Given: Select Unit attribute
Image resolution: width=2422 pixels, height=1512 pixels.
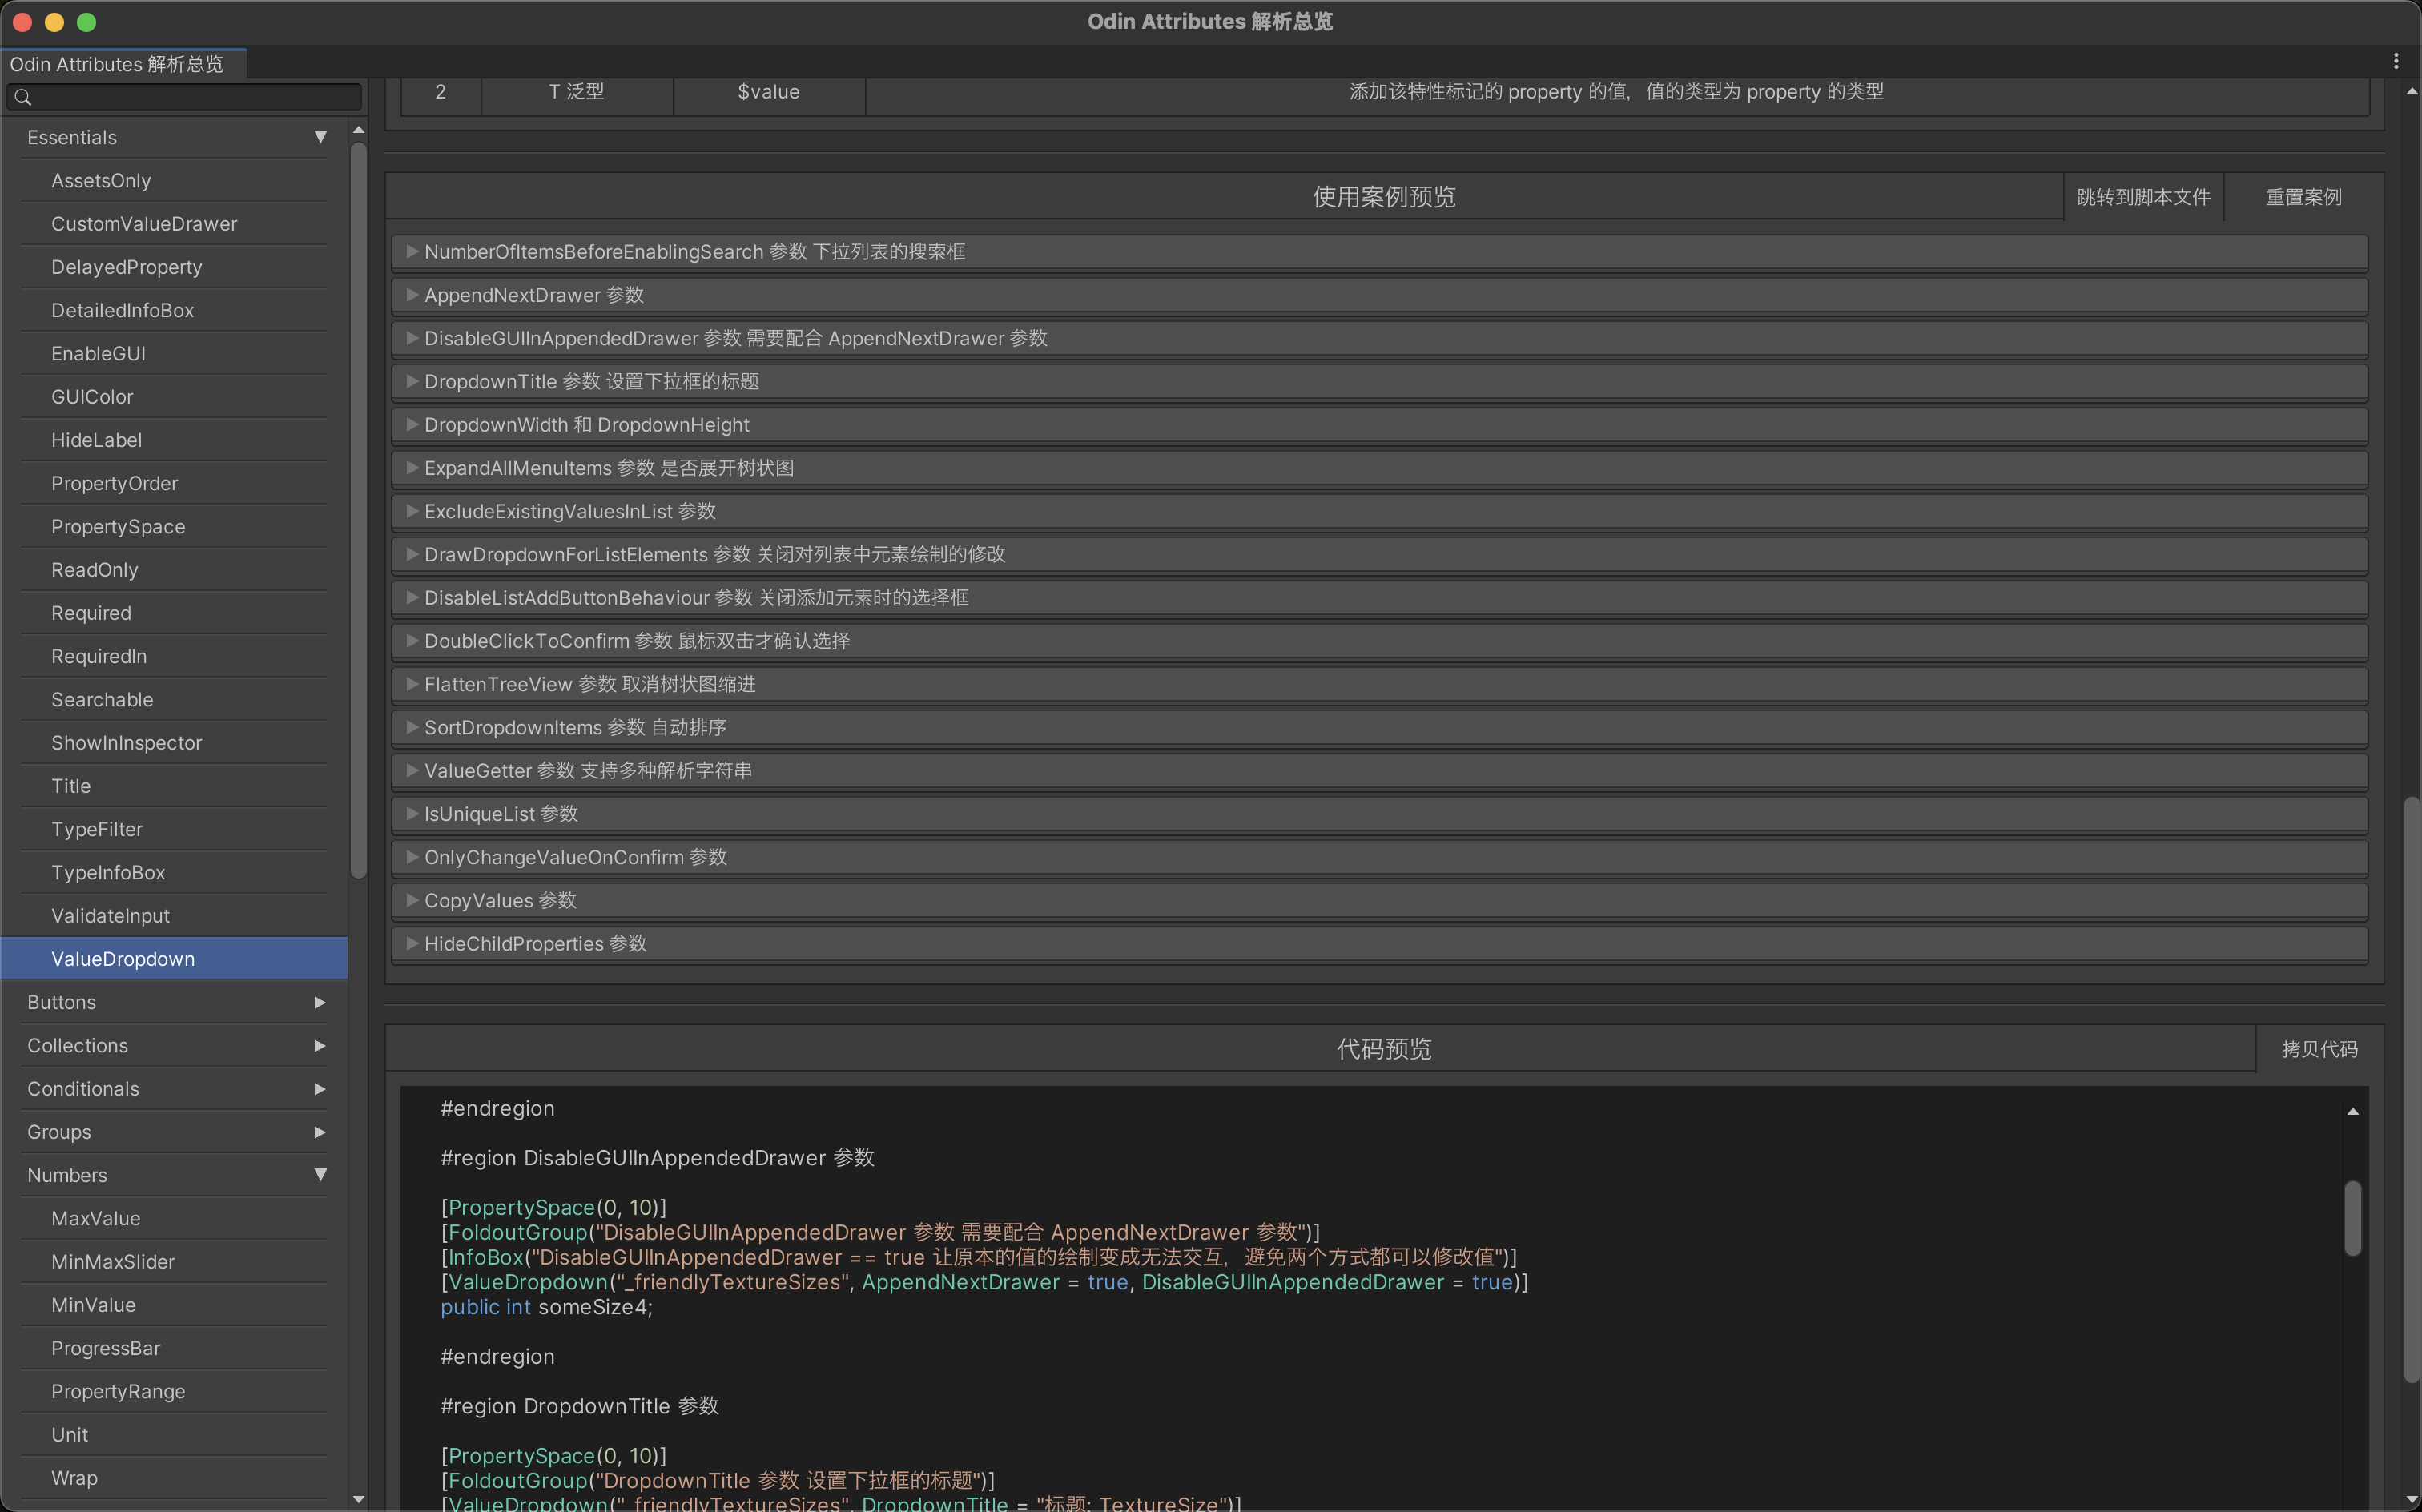Looking at the screenshot, I should (174, 1435).
